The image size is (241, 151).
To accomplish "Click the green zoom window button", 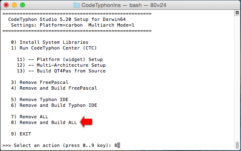I will (23, 5).
